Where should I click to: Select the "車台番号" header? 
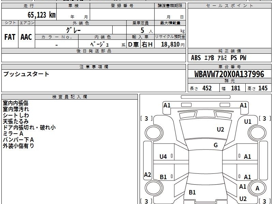click(x=229, y=67)
